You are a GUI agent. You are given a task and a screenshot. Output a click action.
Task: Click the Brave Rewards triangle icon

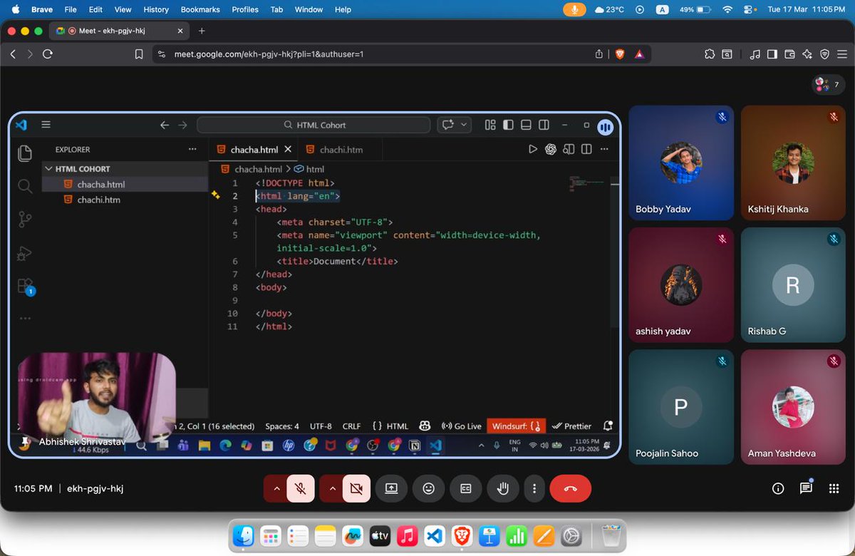click(639, 54)
